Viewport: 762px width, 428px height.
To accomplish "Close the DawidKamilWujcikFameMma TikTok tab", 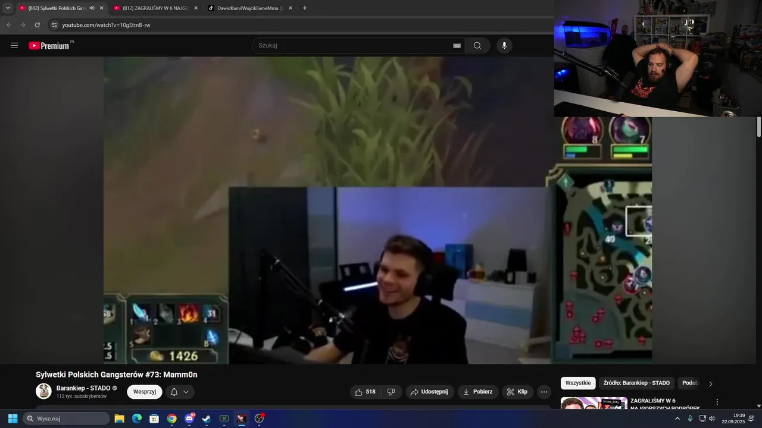I will (290, 8).
